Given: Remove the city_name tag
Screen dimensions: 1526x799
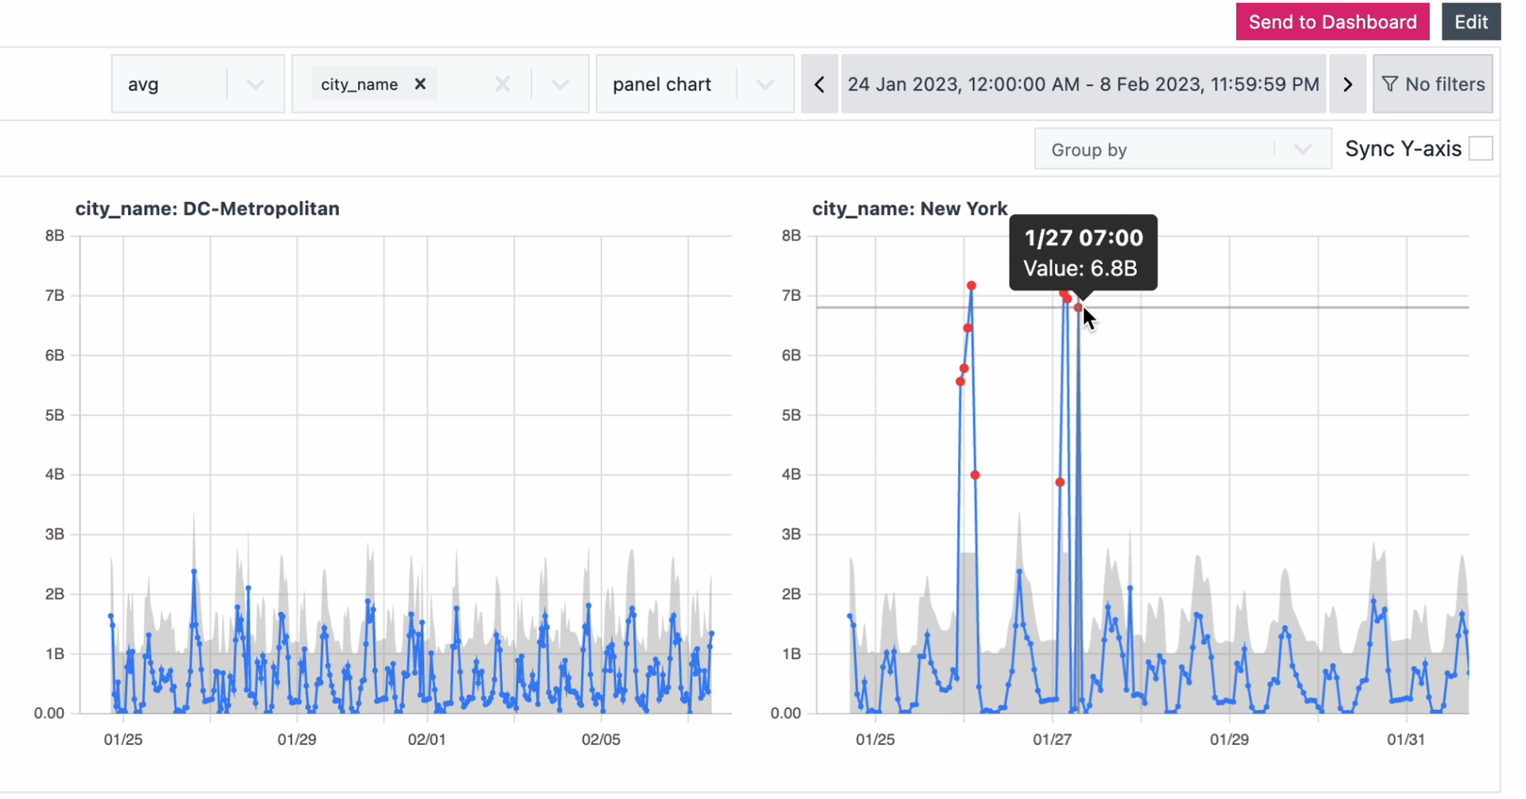Looking at the screenshot, I should 420,84.
